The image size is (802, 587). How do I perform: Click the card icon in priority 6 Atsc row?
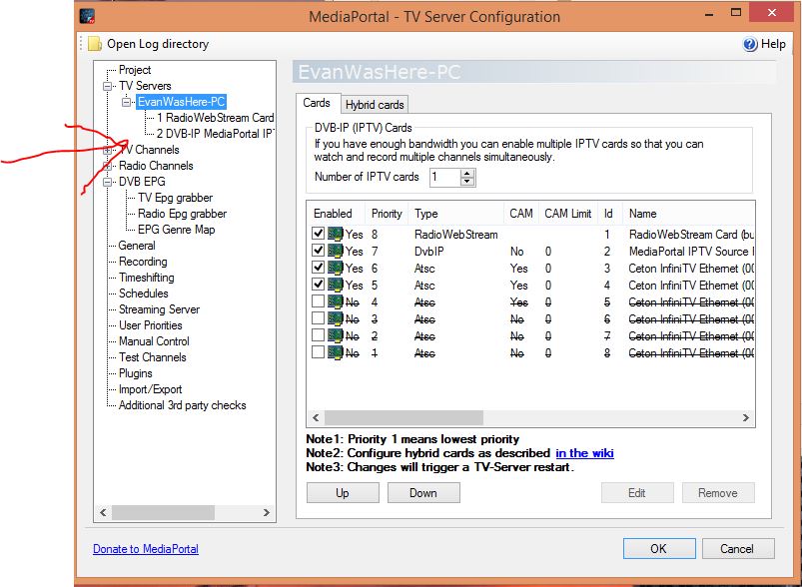point(335,268)
